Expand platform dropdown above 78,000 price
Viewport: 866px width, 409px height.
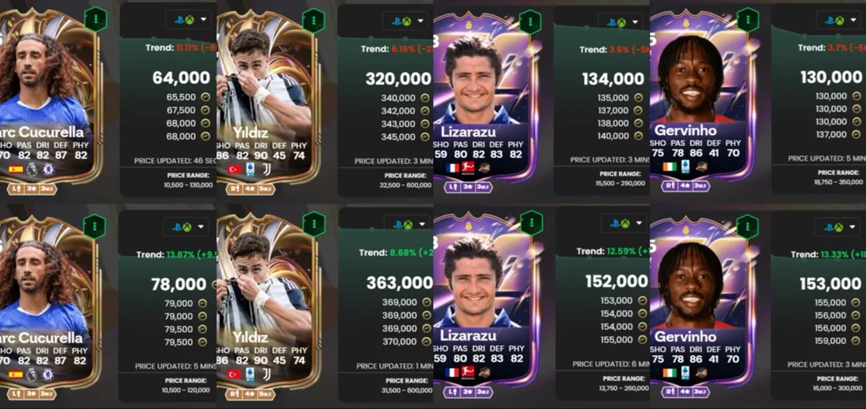tap(187, 226)
